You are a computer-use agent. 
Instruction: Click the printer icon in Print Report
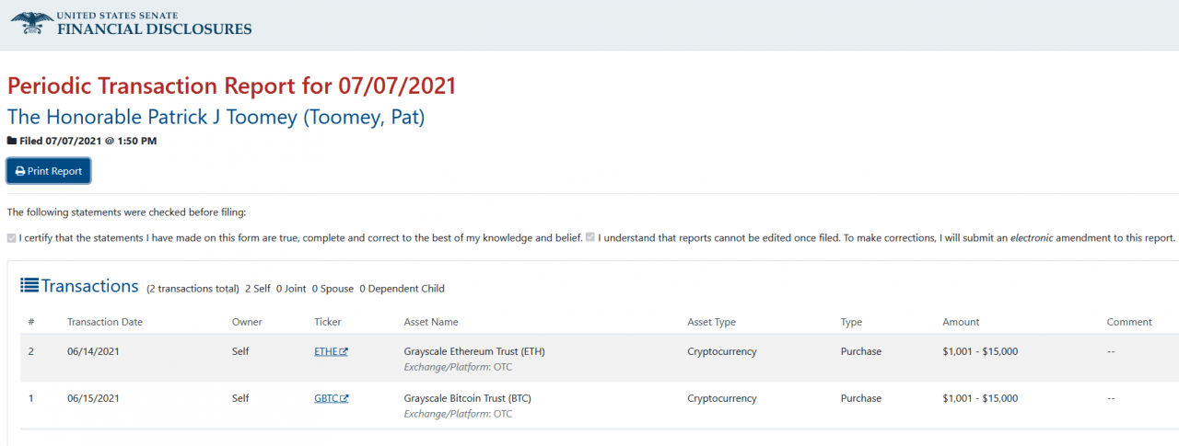tap(20, 172)
